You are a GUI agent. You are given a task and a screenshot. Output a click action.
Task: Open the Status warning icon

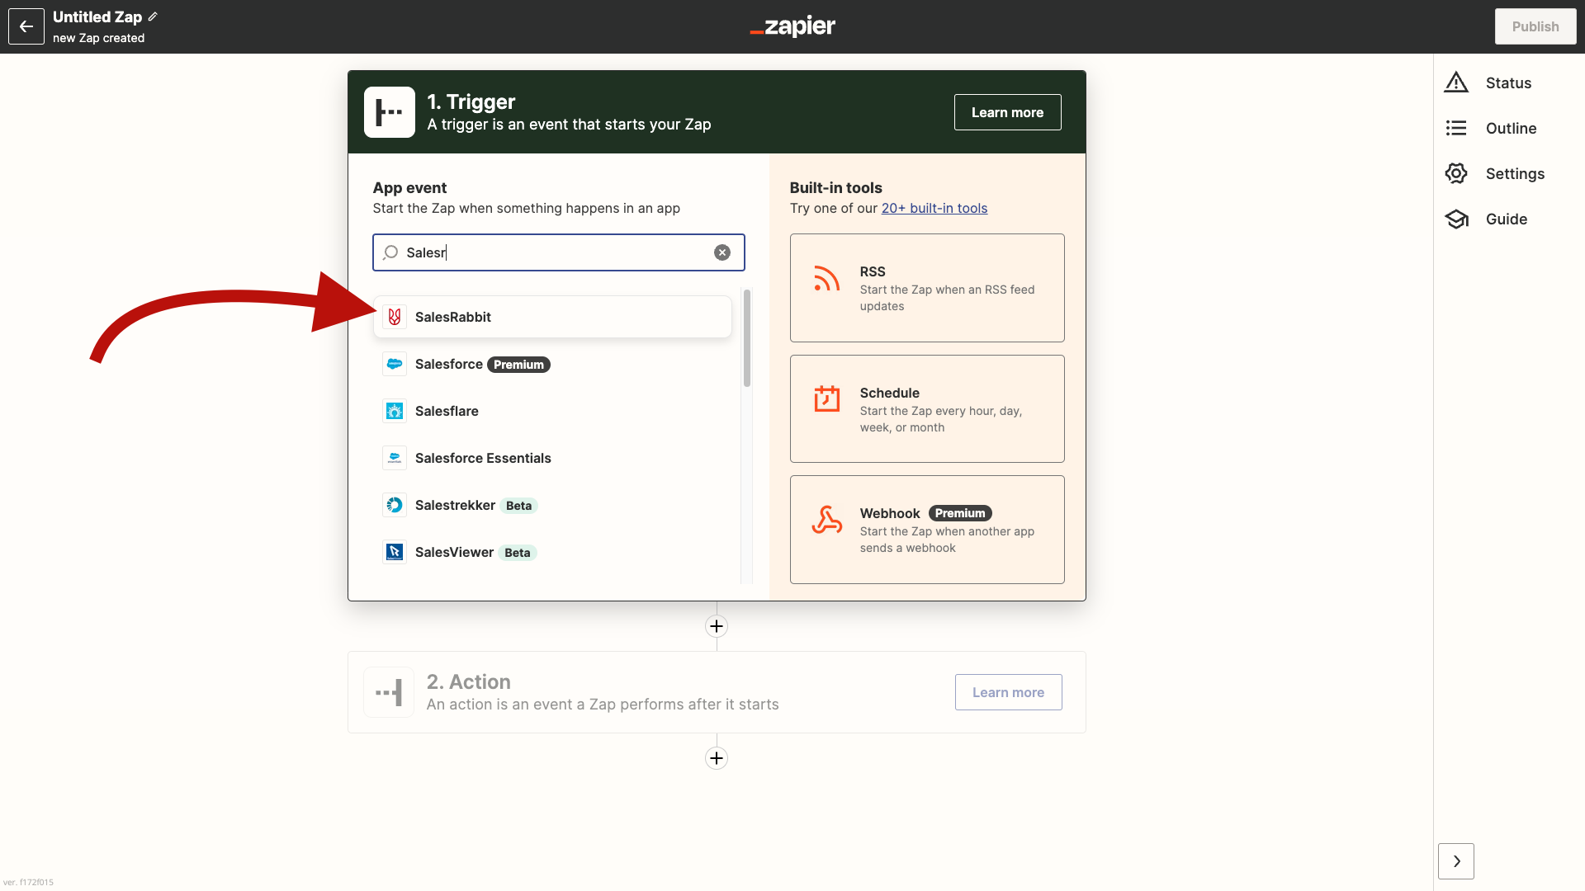(x=1456, y=82)
